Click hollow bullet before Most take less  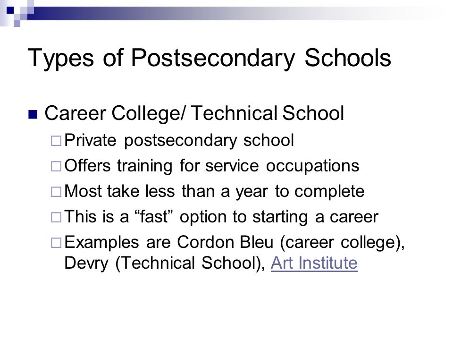coord(56,192)
